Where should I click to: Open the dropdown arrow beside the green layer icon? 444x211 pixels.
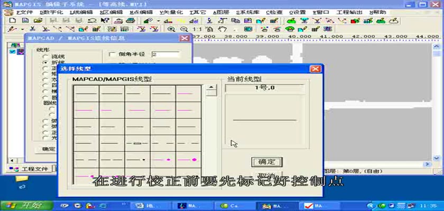coord(158,21)
